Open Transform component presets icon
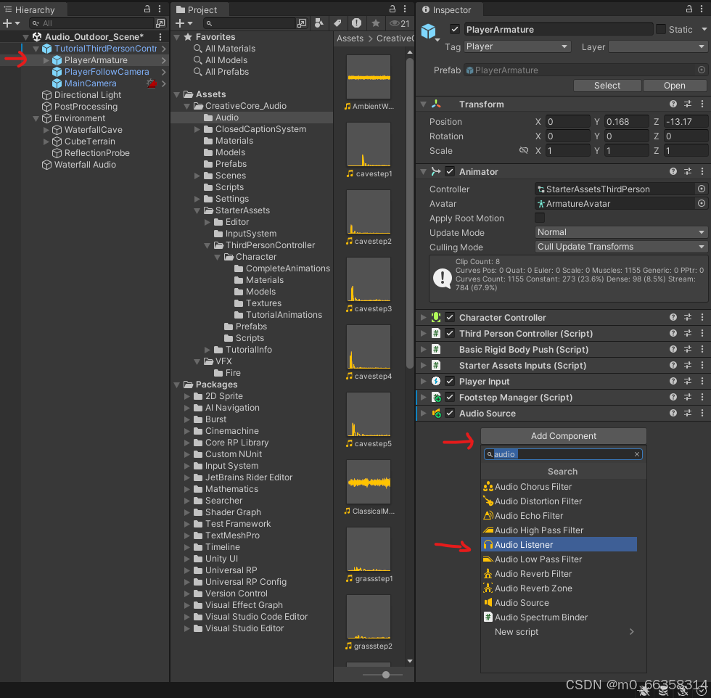 tap(688, 104)
